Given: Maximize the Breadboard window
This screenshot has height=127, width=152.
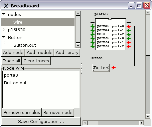Looking at the screenshot, I should pyautogui.click(x=139, y=6).
